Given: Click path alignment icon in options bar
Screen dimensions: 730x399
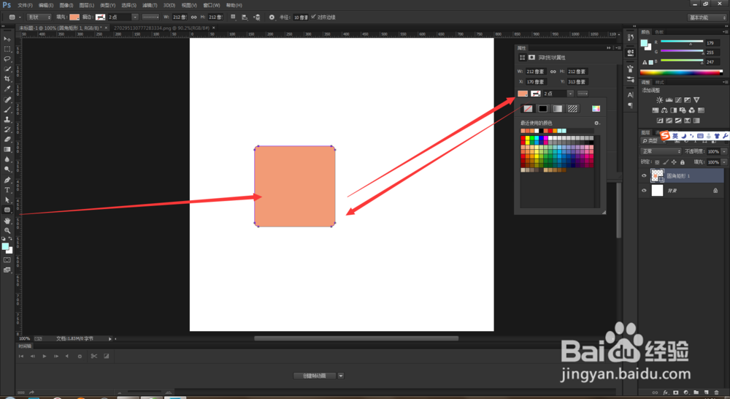Looking at the screenshot, I should pyautogui.click(x=245, y=18).
